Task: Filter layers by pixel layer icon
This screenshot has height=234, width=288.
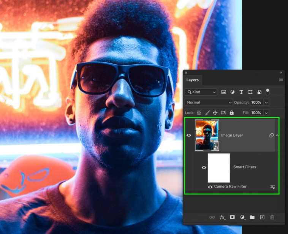Action: 224,92
